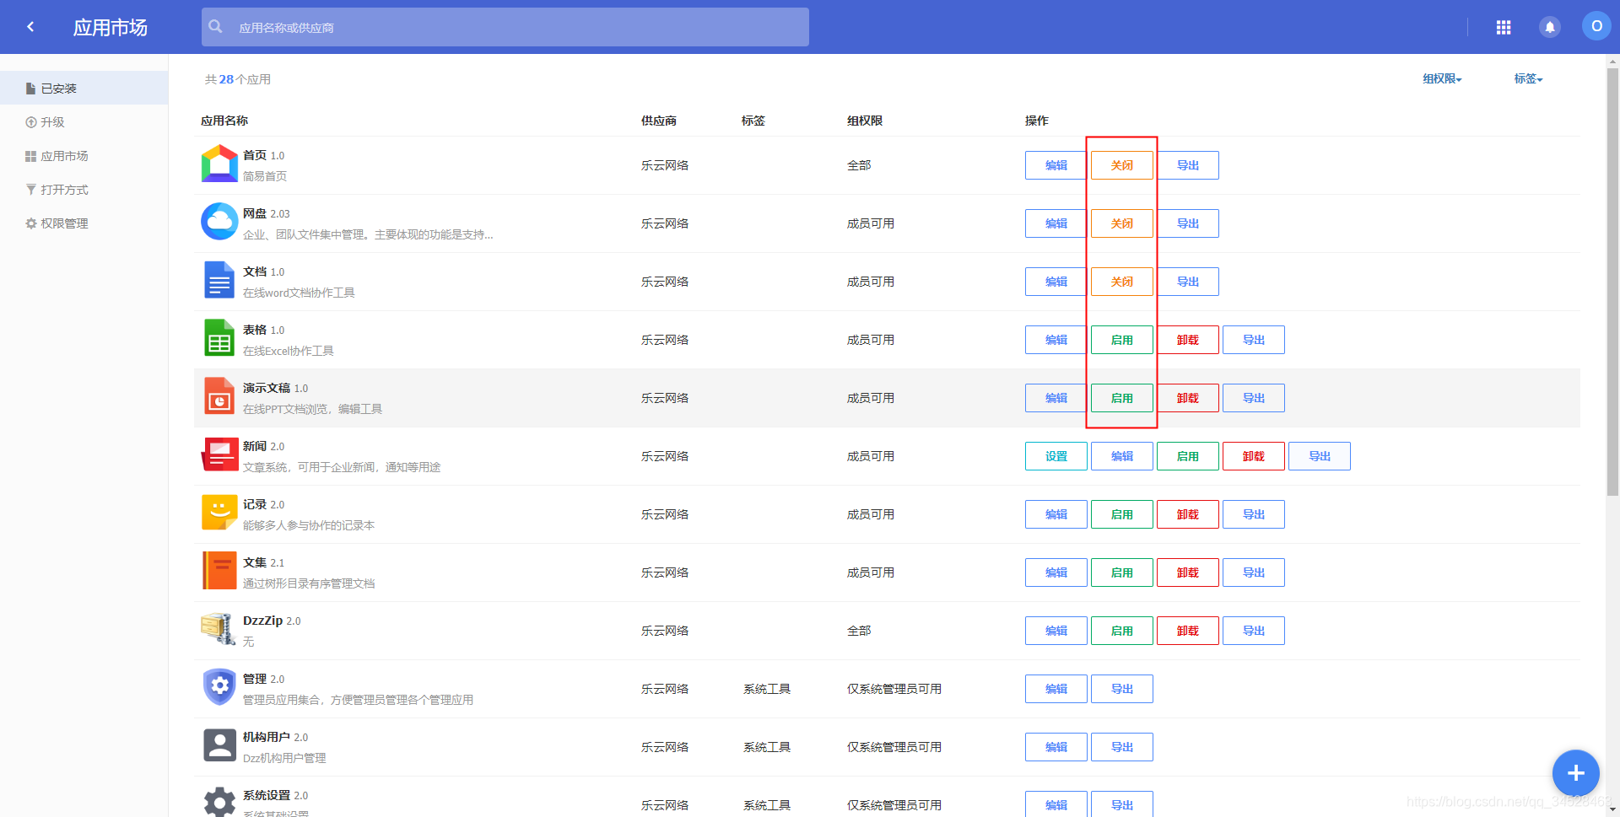Click the 表格 spreadsheet icon
Viewport: 1620px width, 817px height.
coord(219,338)
